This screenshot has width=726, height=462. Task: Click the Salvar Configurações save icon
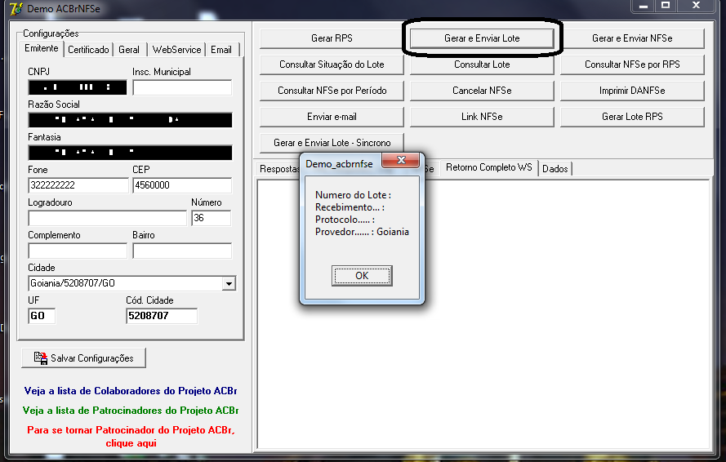(x=41, y=358)
